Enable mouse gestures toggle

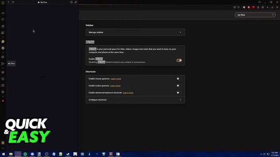pyautogui.click(x=179, y=78)
